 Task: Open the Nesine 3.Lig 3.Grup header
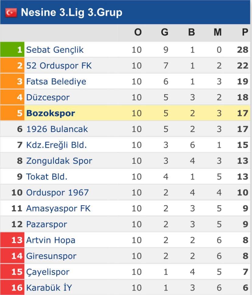click(72, 13)
